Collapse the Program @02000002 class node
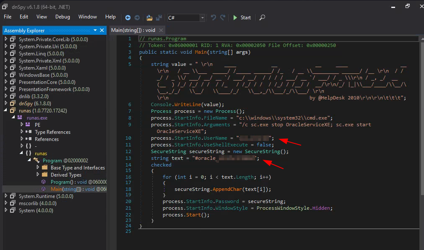This screenshot has width=424, height=250. 29,160
